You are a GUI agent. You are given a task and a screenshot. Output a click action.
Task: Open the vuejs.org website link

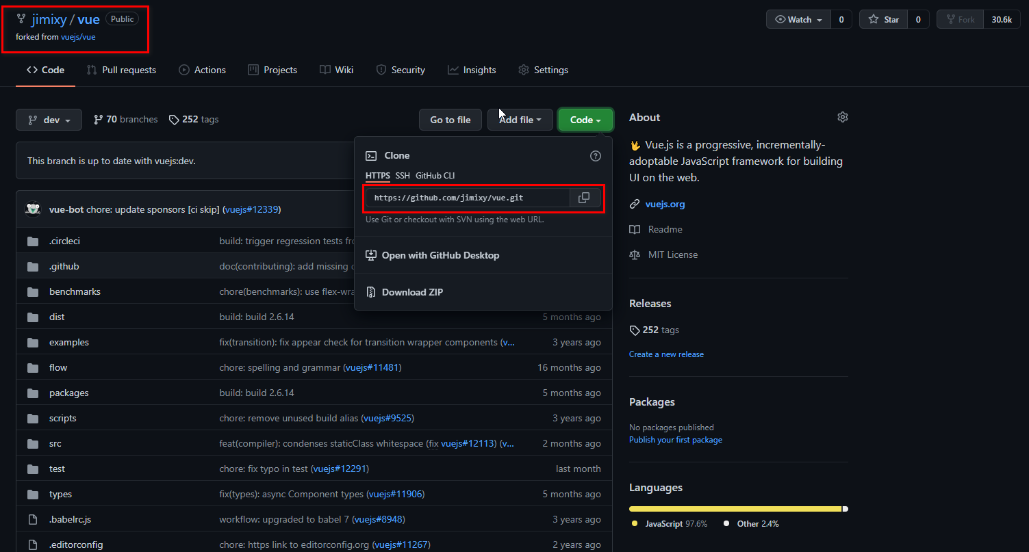[665, 204]
